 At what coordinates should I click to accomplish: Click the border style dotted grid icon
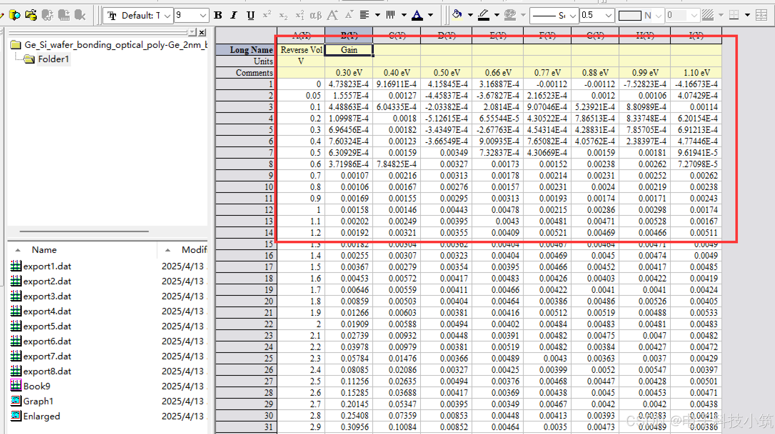[734, 15]
